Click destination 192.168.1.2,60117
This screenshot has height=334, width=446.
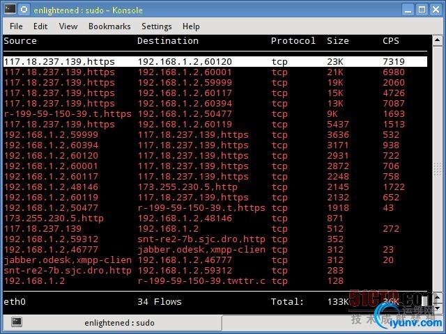(185, 93)
